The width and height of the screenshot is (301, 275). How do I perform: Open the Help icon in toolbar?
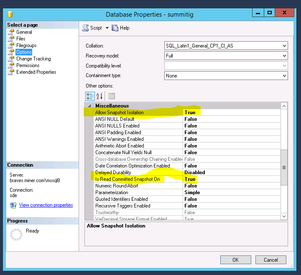tap(115, 28)
